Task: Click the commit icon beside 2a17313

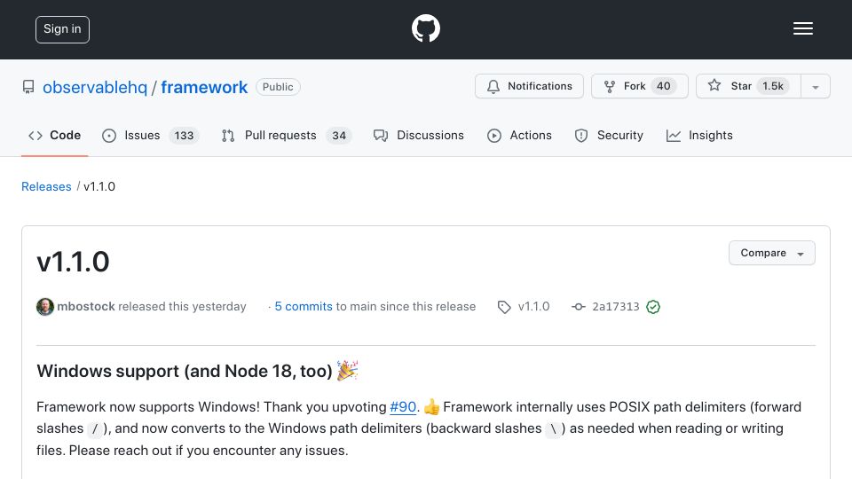Action: pyautogui.click(x=578, y=307)
